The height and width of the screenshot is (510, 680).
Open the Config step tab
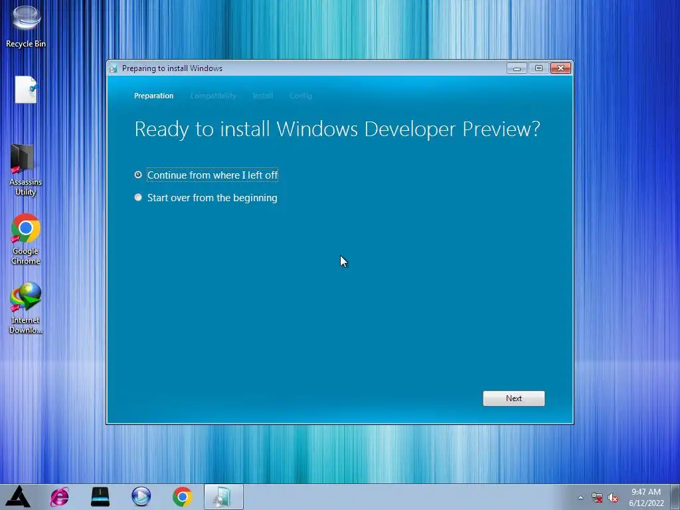[301, 96]
